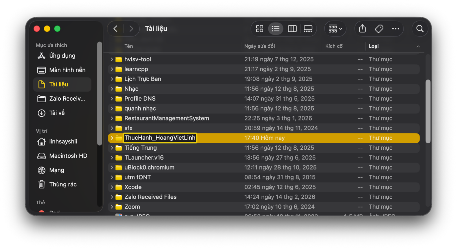Go back with the left chevron

[115, 29]
